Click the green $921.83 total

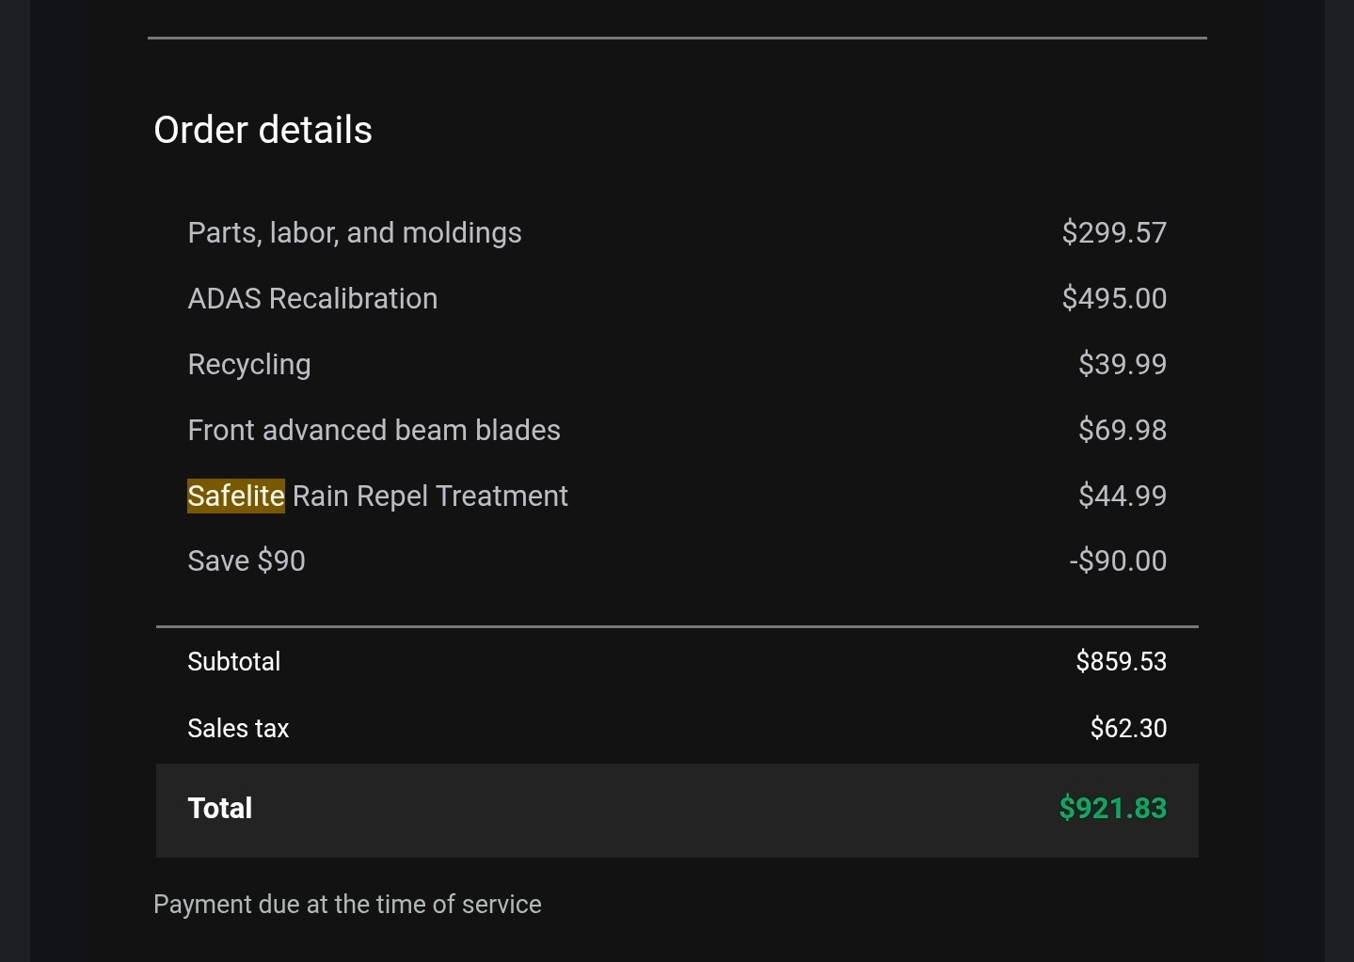coord(1112,808)
